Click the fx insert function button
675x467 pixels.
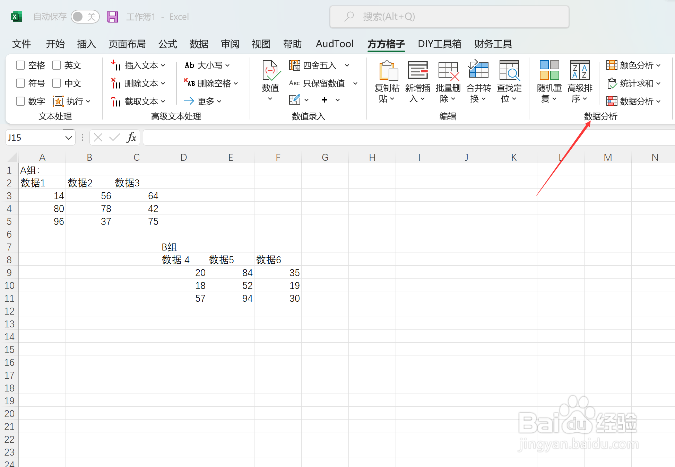coord(131,137)
